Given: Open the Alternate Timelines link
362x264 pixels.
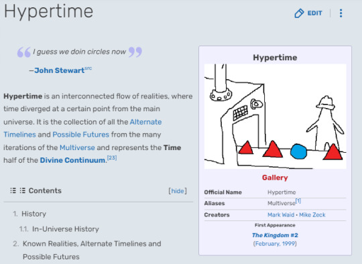Looking at the screenshot, I should [x=82, y=128].
